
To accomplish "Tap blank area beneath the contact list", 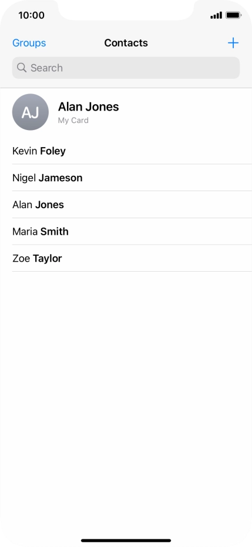I will (x=126, y=401).
